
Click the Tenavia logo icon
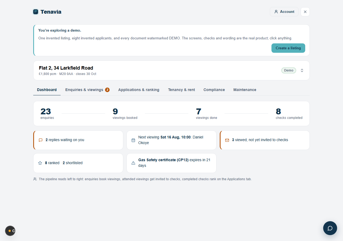(36, 12)
